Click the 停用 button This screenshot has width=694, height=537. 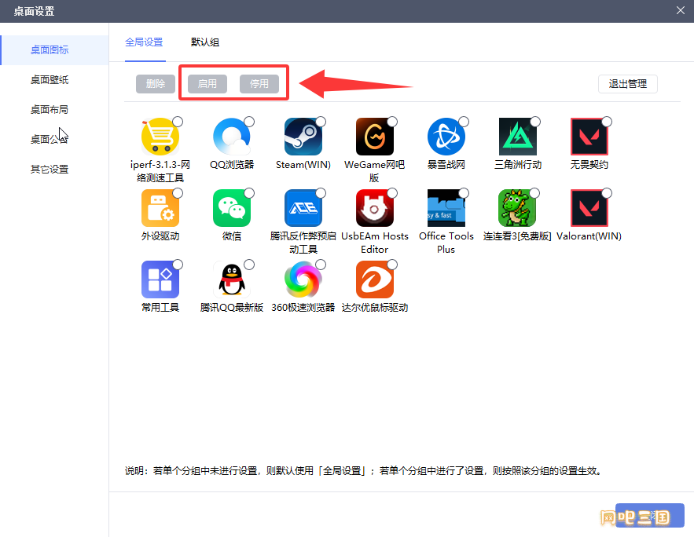tap(259, 84)
